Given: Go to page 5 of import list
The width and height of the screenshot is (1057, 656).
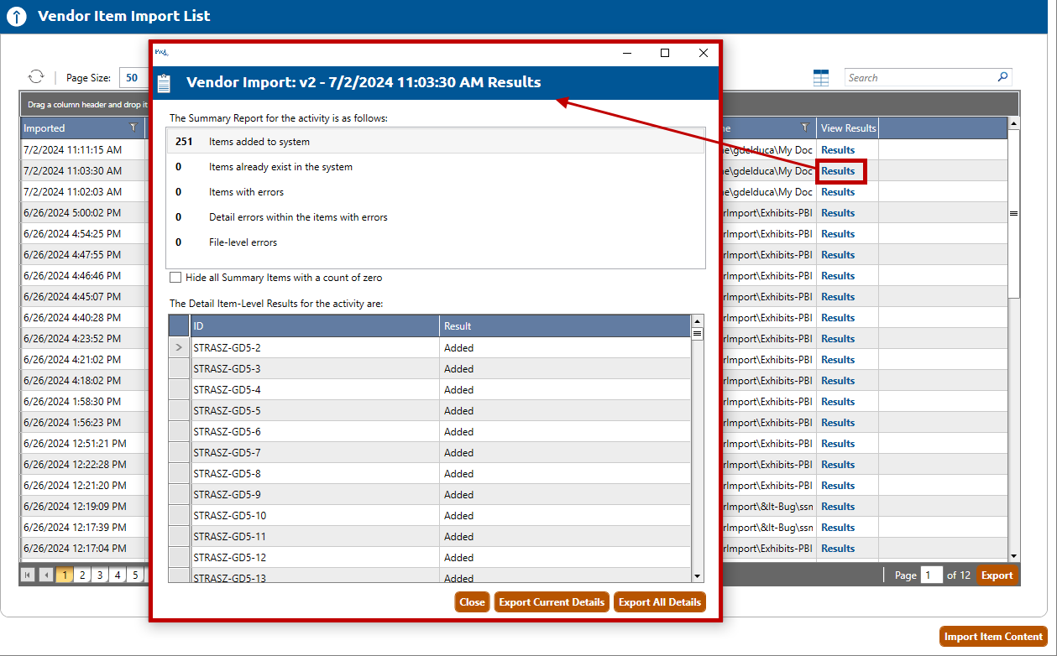Looking at the screenshot, I should coord(135,575).
